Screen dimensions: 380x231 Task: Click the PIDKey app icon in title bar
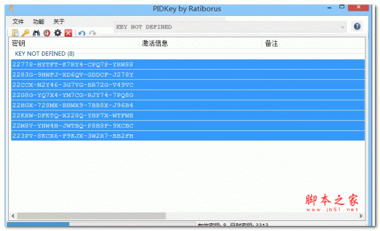[x=10, y=9]
